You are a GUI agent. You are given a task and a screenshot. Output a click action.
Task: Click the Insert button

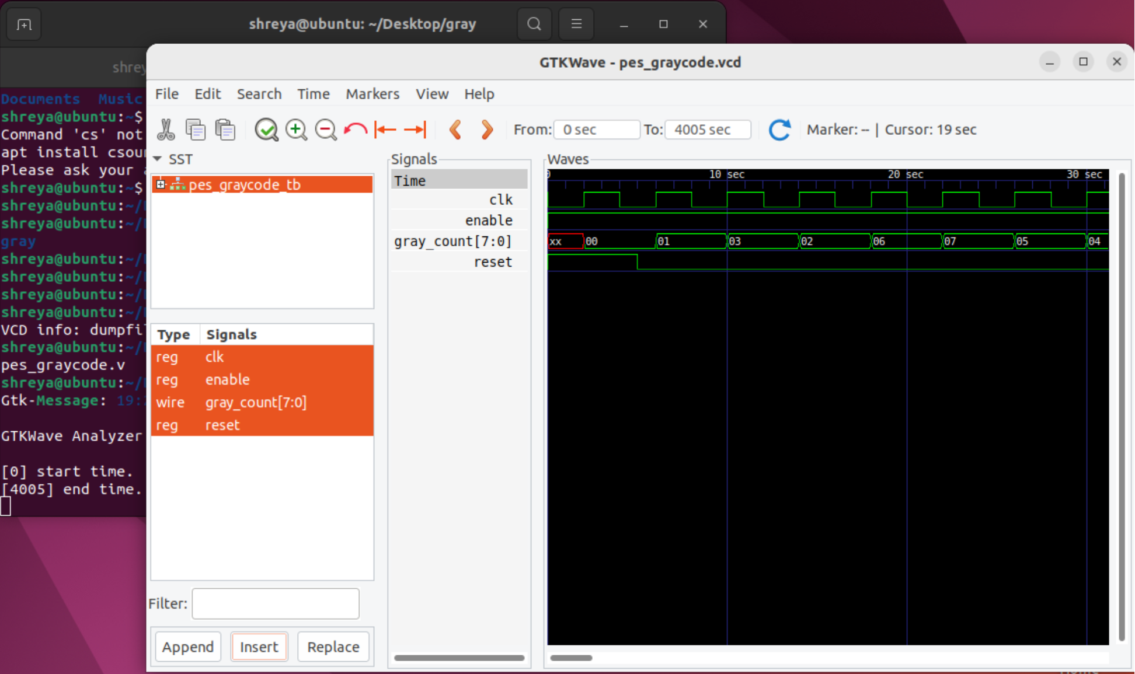tap(259, 647)
